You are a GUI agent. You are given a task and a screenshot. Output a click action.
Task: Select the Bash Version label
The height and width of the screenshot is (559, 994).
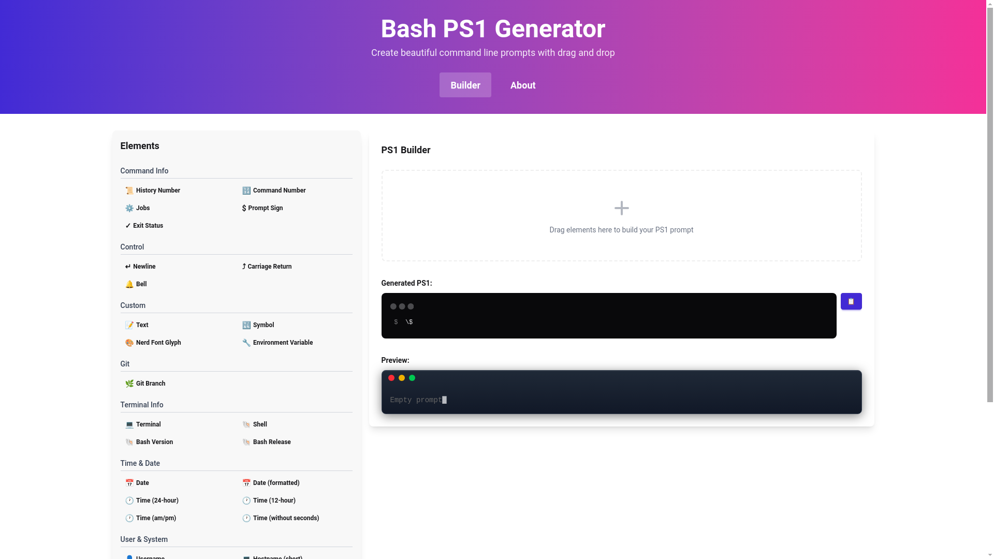click(154, 442)
